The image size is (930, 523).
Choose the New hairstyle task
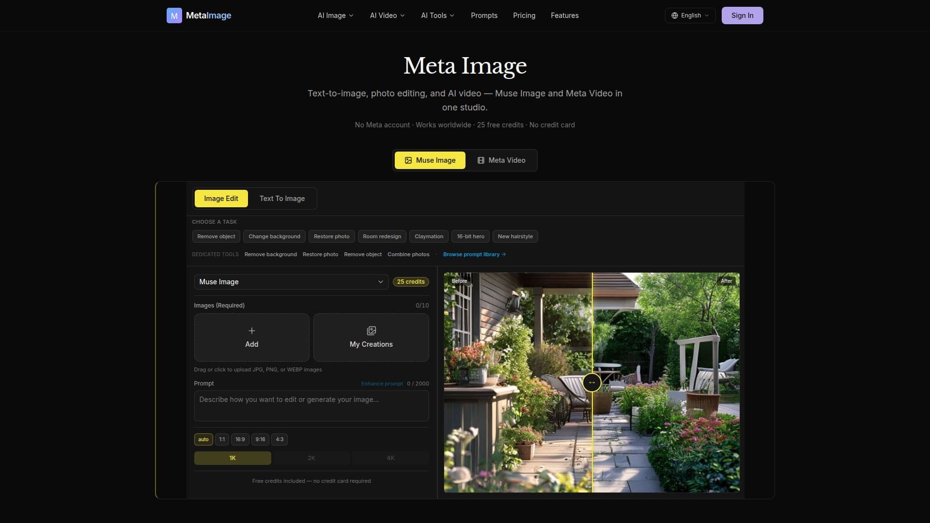point(515,236)
